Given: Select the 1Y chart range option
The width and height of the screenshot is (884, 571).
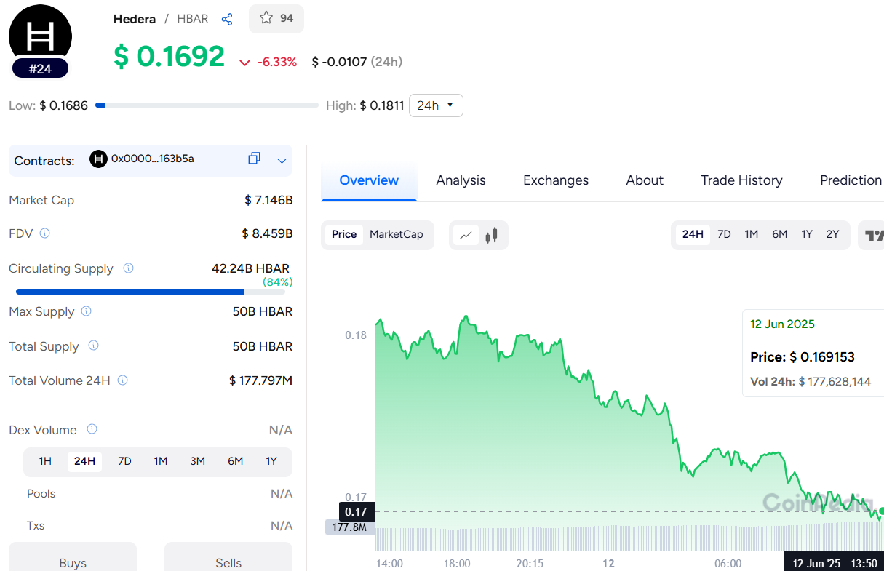Looking at the screenshot, I should 807,234.
